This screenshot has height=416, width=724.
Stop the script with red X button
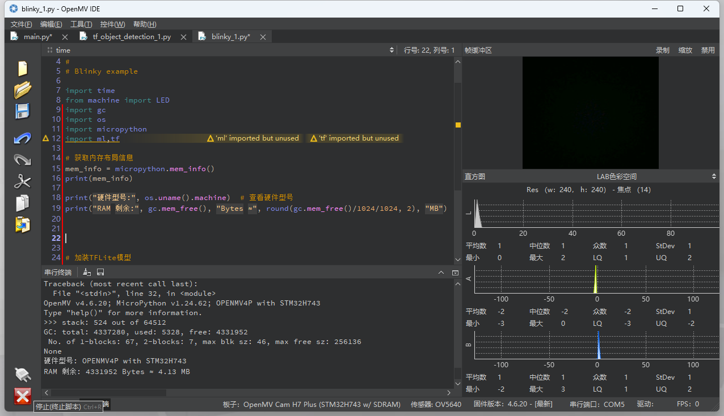(23, 396)
